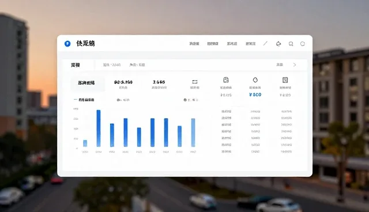Viewport: 369px width, 212px height.
Task: Click the blue round logo icon
Action: 67,44
